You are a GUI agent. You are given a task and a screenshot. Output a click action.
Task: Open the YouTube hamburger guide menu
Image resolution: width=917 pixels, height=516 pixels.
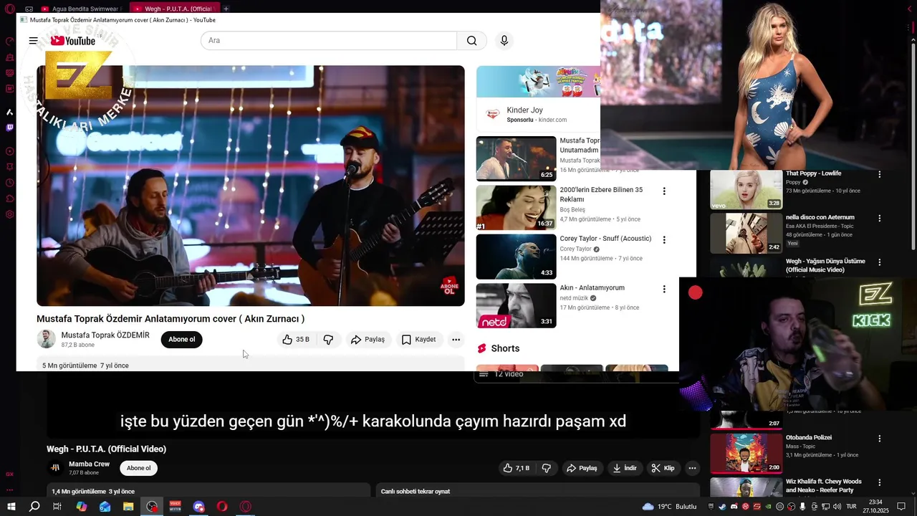33,41
